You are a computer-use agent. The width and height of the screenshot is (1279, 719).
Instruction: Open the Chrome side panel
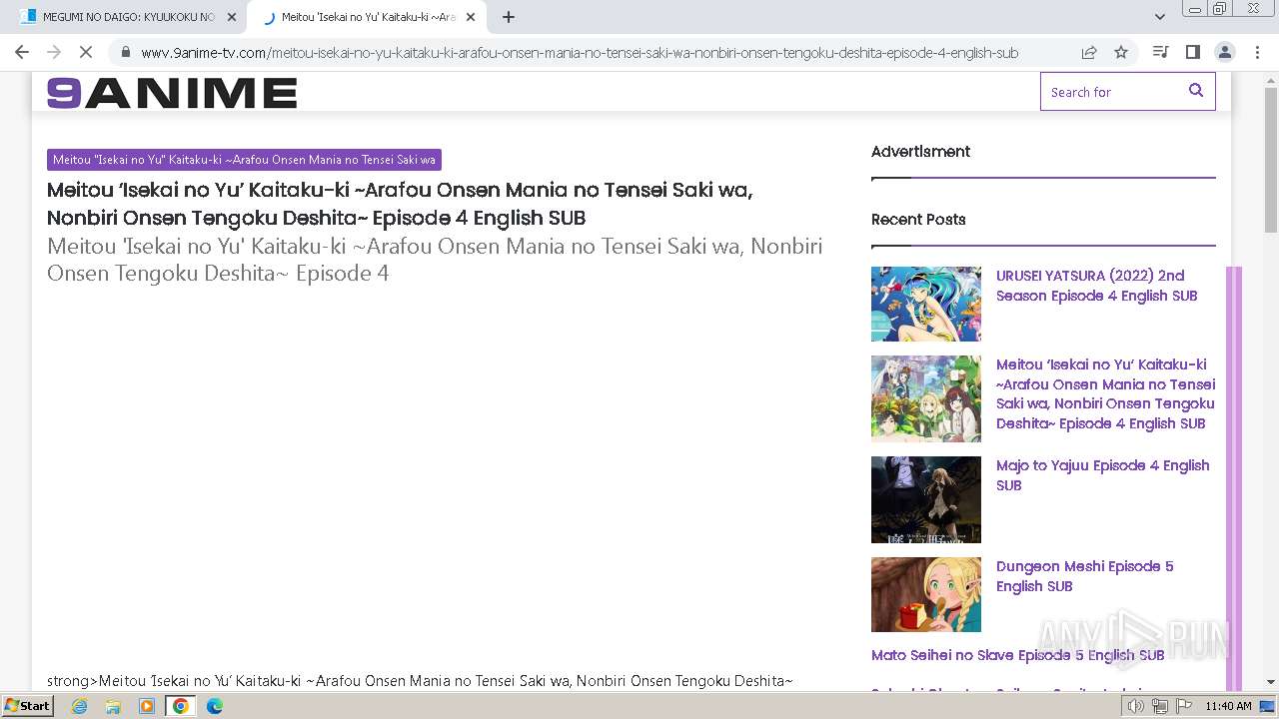click(1192, 52)
